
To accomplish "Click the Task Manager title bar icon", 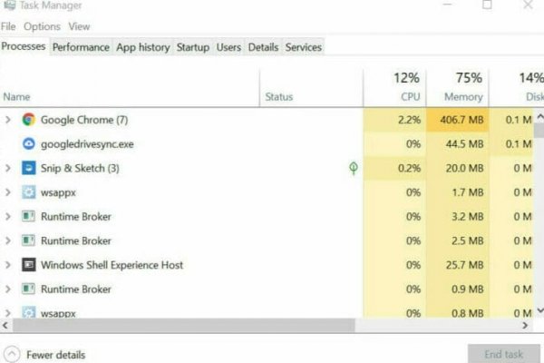I will (x=7, y=5).
